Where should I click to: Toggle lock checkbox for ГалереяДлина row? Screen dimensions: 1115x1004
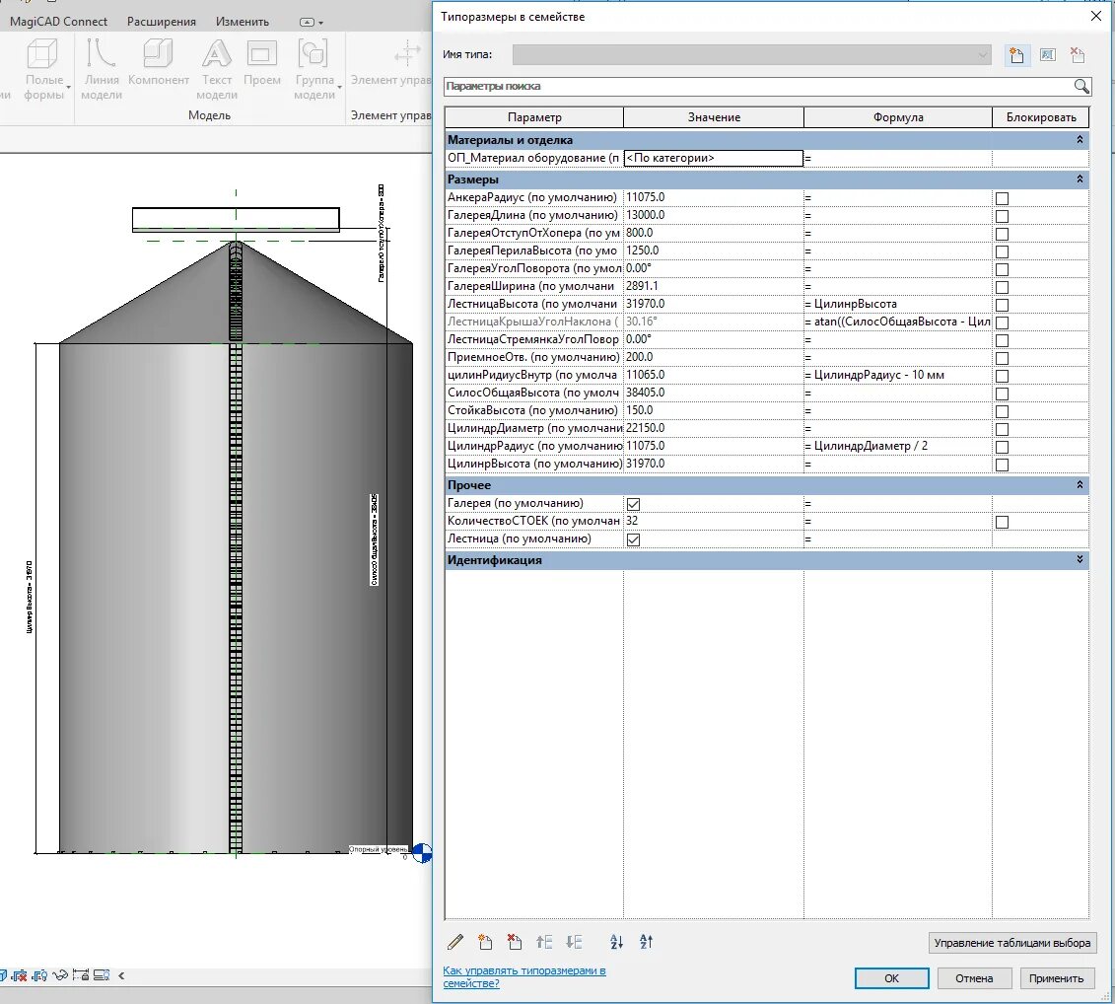1002,216
